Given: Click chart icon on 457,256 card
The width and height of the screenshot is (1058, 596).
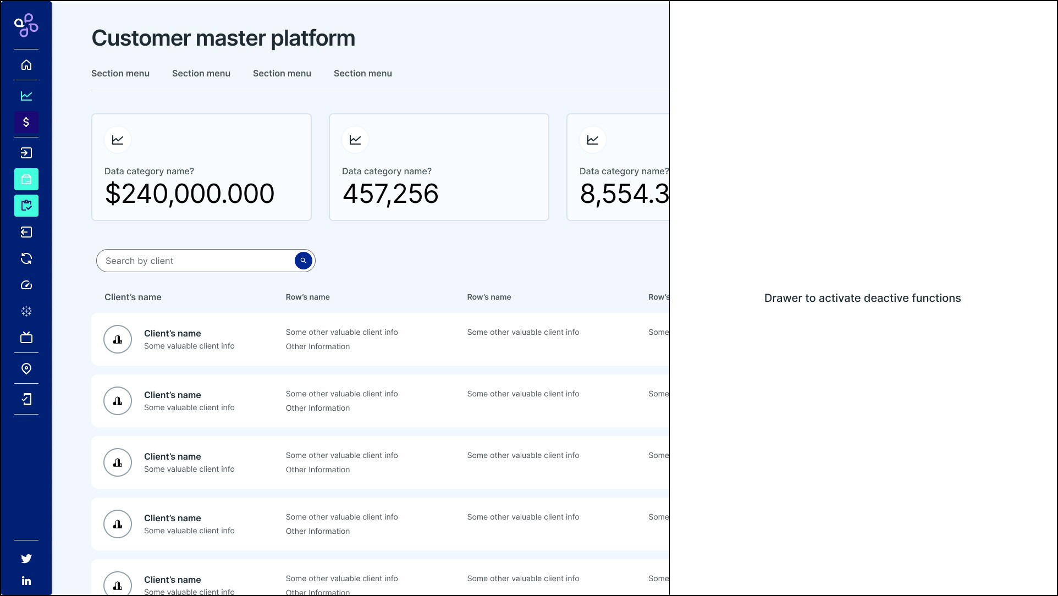Looking at the screenshot, I should (x=355, y=140).
